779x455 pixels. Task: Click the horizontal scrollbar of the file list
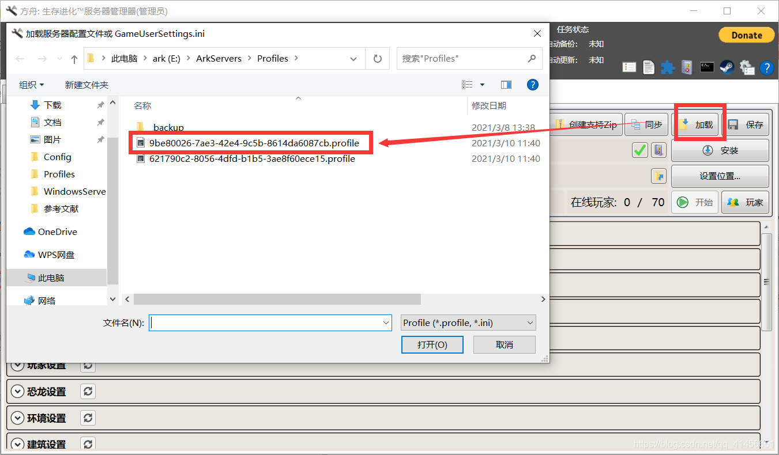click(277, 299)
